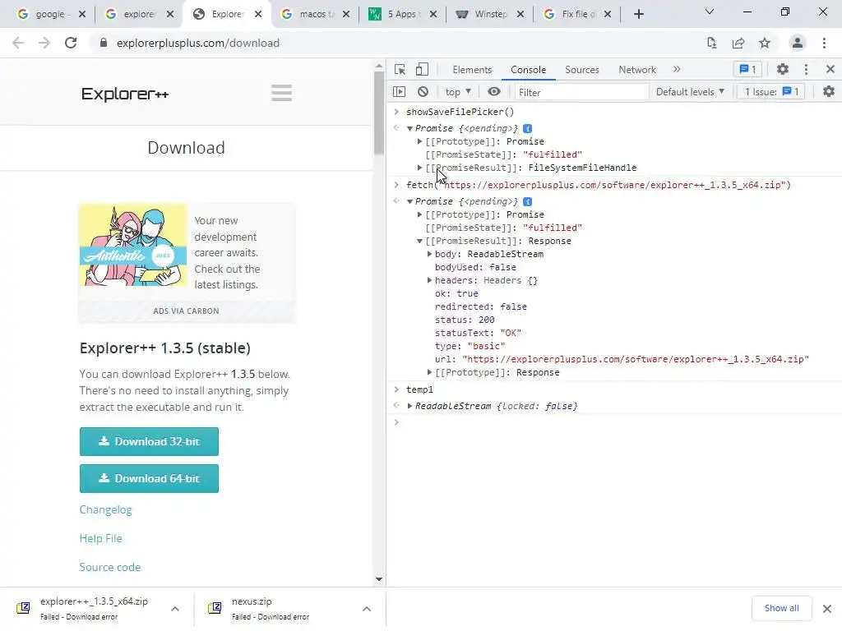Image resolution: width=842 pixels, height=631 pixels.
Task: Switch to the Console tab
Action: [529, 69]
